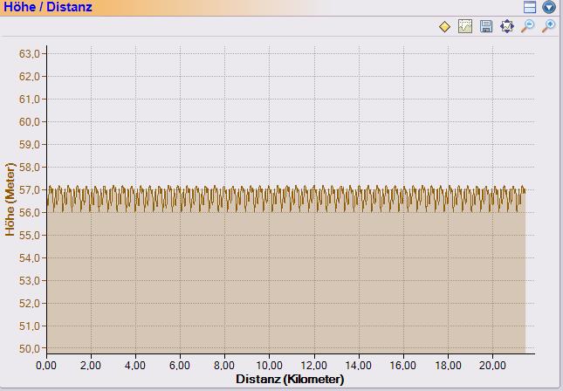Click the 0,00 tick on the distance axis
The height and width of the screenshot is (391, 563).
pos(46,365)
